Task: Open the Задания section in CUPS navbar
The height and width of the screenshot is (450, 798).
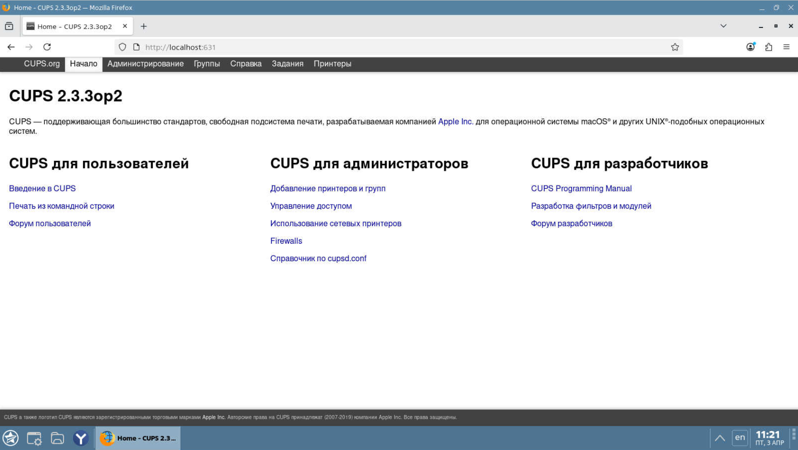Action: click(288, 64)
